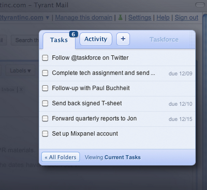The image size is (207, 190).
Task: Switch to the Activity tab
Action: (x=96, y=39)
